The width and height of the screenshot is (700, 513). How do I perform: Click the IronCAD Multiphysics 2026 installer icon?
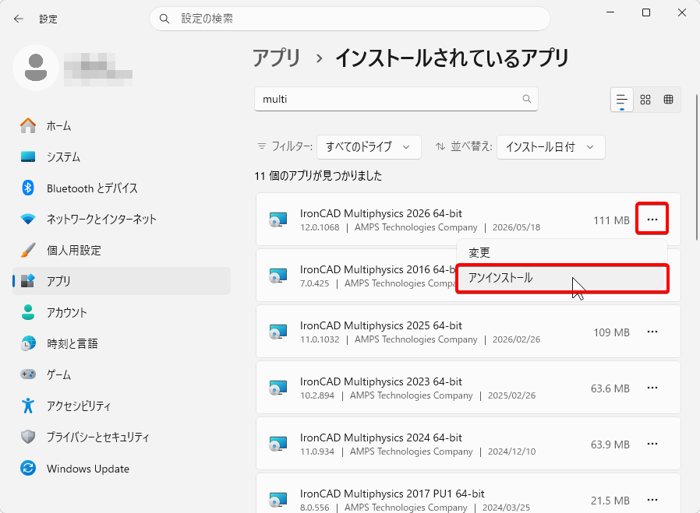pos(278,220)
